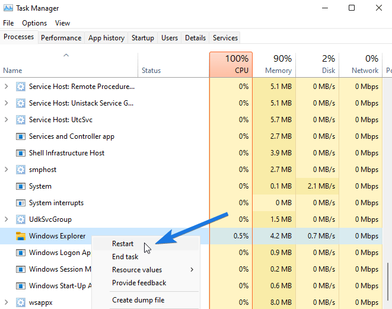392x309 pixels.
Task: Expand the smphost process group
Action: tap(7, 170)
